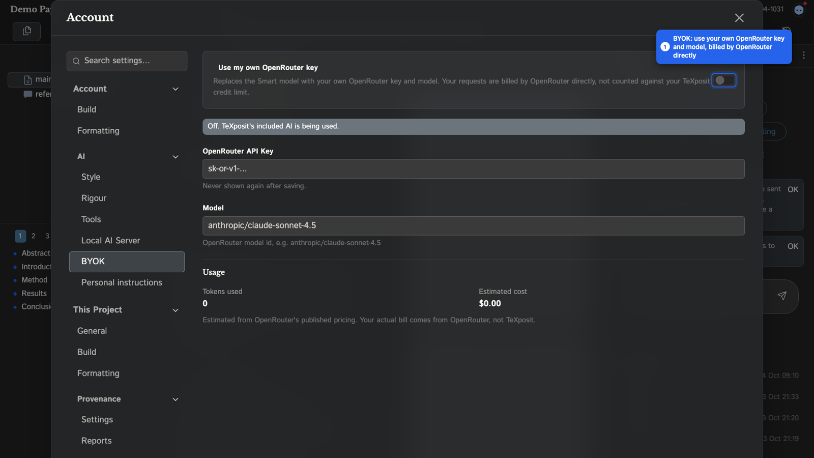The height and width of the screenshot is (458, 814).
Task: Select the BYOK settings item
Action: point(127,262)
